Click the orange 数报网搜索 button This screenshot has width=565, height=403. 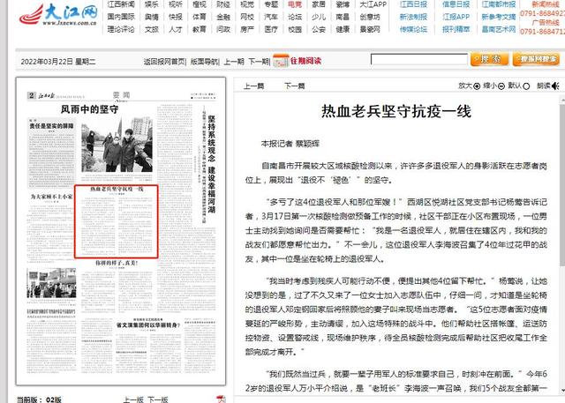(x=536, y=59)
